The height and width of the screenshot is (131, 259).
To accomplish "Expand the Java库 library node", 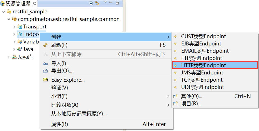I will click(x=9, y=57).
